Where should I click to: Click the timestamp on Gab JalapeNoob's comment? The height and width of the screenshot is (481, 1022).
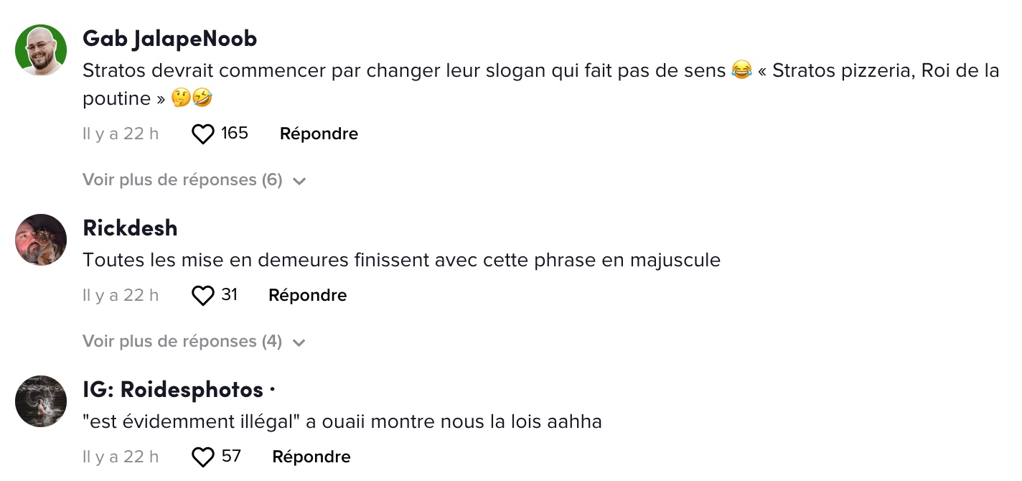[x=121, y=134]
